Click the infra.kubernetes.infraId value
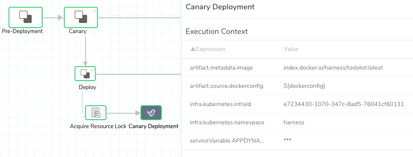Viewport: 413px width, 157px height. (344, 104)
